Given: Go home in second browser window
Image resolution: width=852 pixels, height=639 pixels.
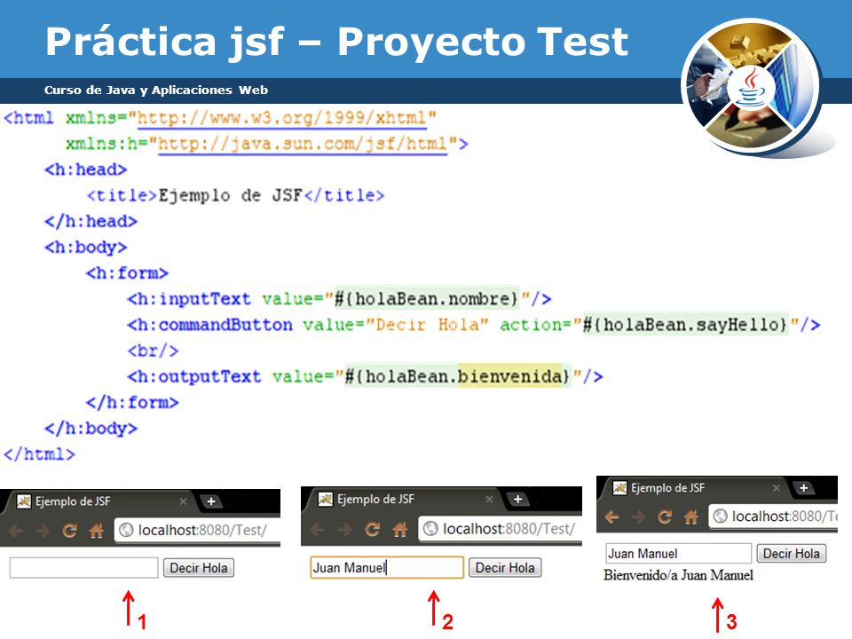Looking at the screenshot, I should (400, 529).
